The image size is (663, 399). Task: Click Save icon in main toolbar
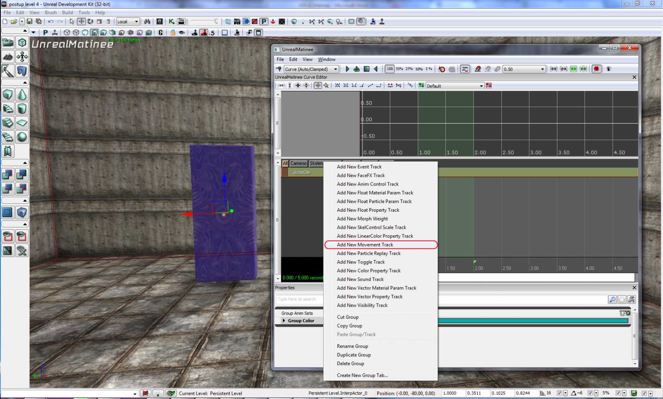click(29, 22)
